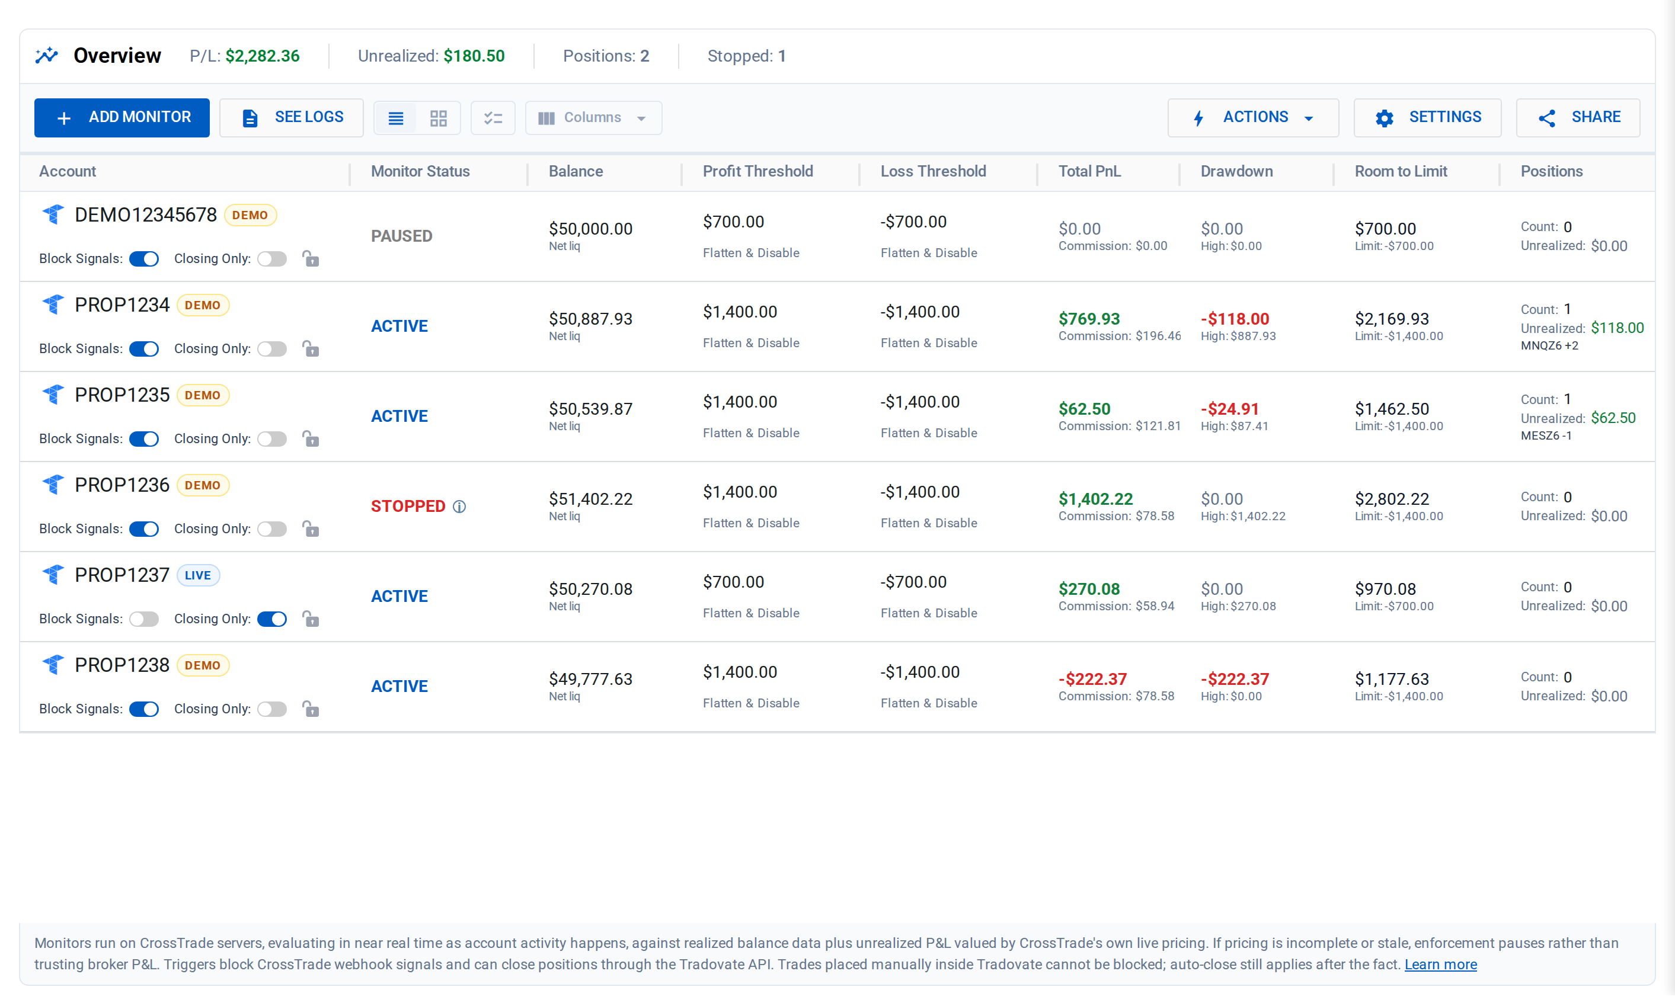Screen dimensions: 1675x1006
Task: Click the Overview chart icon
Action: coord(47,56)
